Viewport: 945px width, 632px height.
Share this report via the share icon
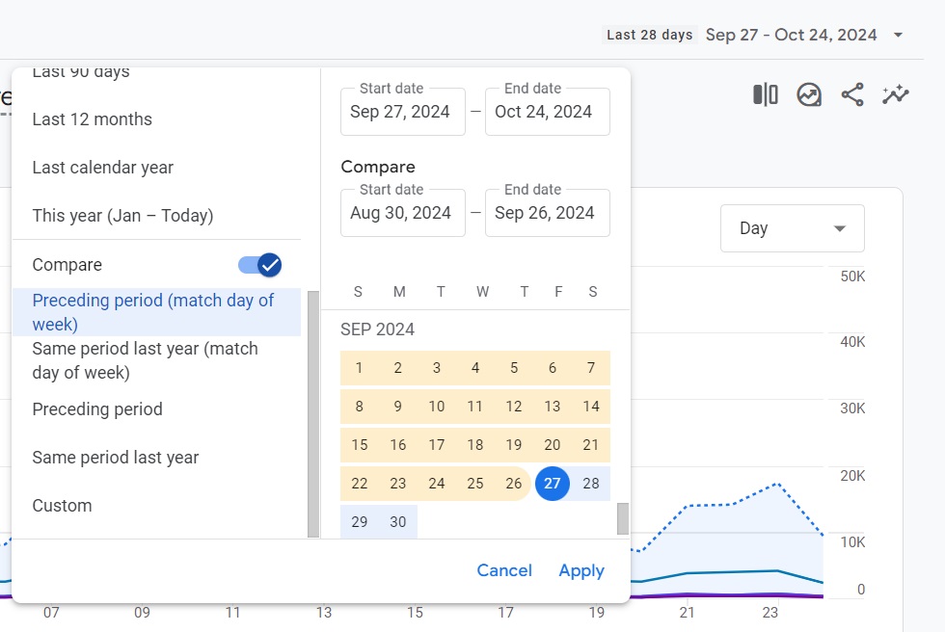click(x=853, y=93)
